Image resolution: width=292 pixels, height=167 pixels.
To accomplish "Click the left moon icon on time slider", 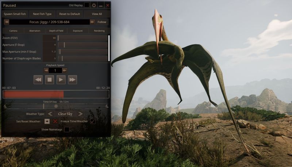I will [x=5, y=106].
